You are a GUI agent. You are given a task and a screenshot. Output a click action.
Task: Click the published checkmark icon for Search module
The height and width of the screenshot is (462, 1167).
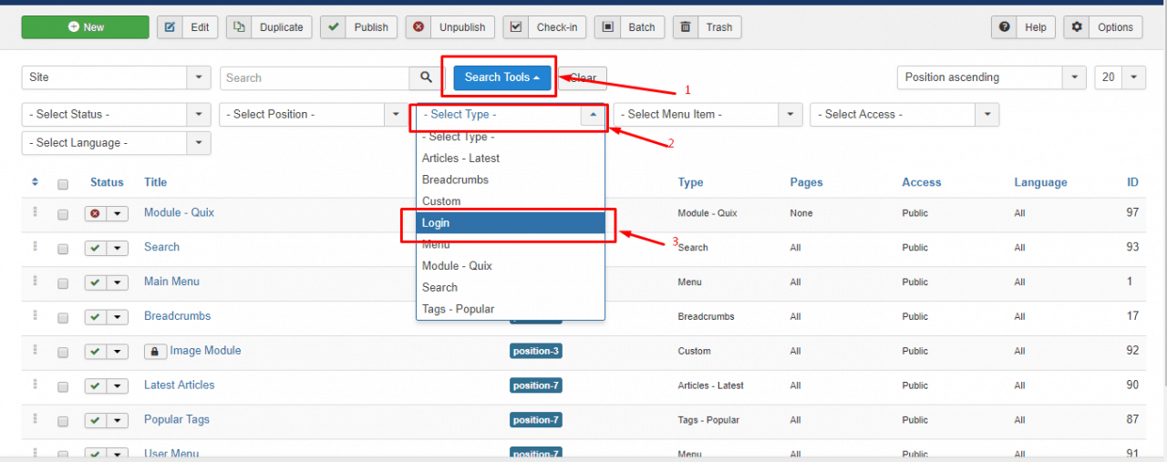[96, 248]
